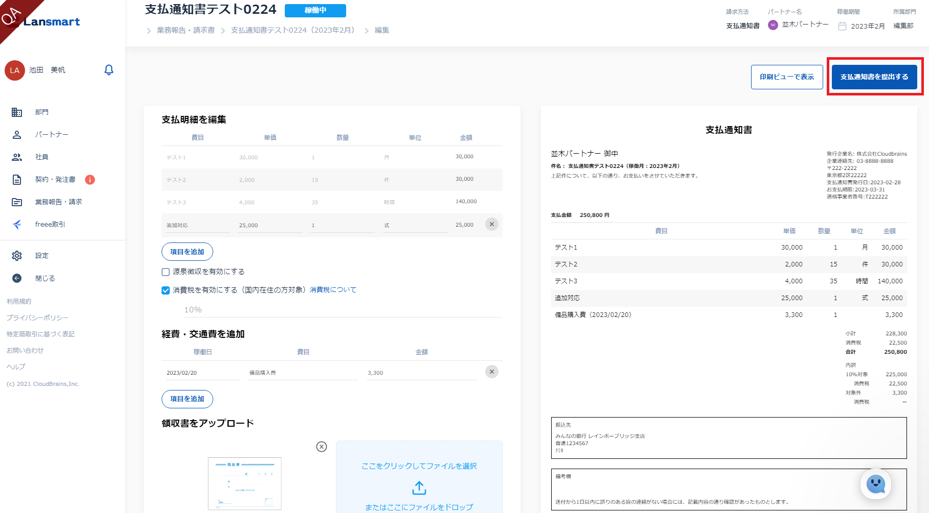Enable the 源泉徴収を有効にする checkbox
Image resolution: width=929 pixels, height=513 pixels.
click(x=166, y=272)
